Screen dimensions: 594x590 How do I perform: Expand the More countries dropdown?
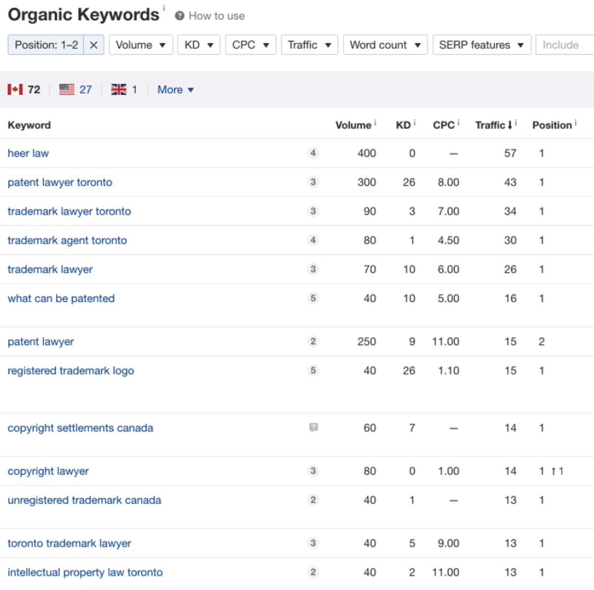[x=175, y=90]
